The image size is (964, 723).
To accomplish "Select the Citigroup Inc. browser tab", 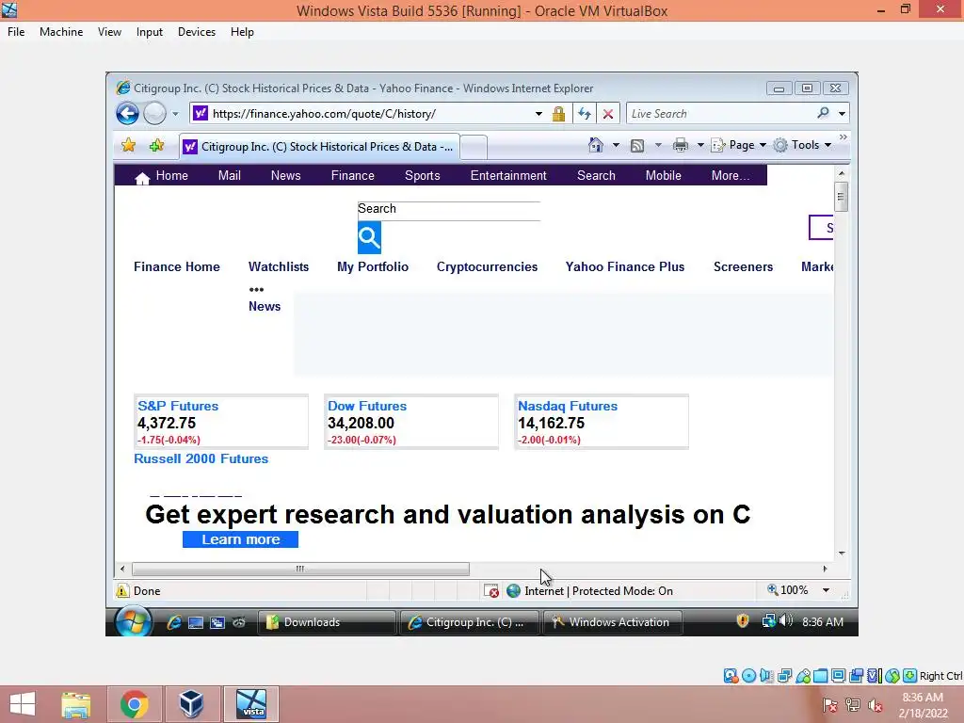I will pyautogui.click(x=319, y=146).
